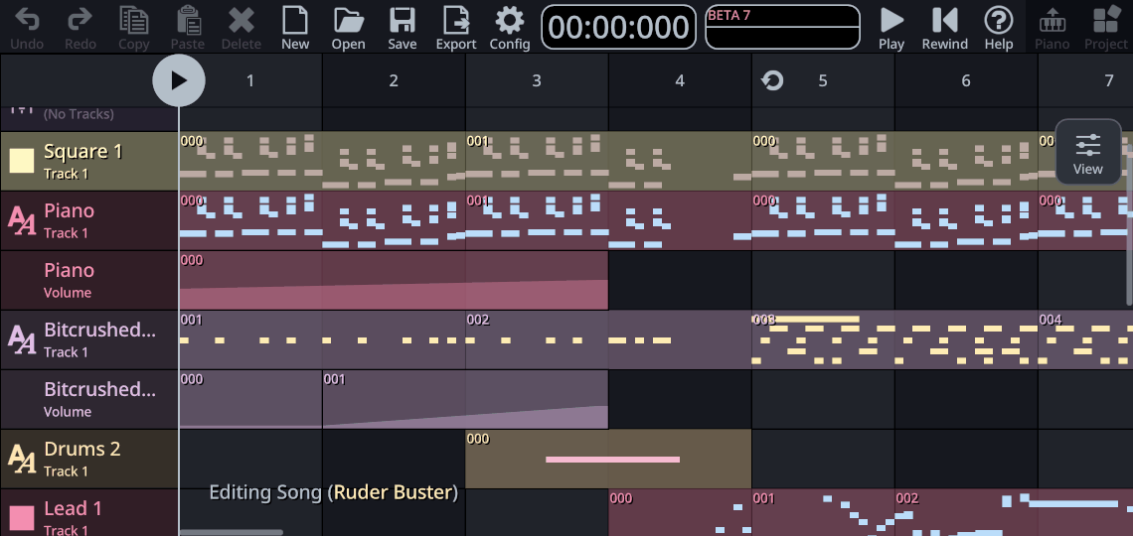1133x536 pixels.
Task: Create a new song with New icon
Action: [x=295, y=20]
